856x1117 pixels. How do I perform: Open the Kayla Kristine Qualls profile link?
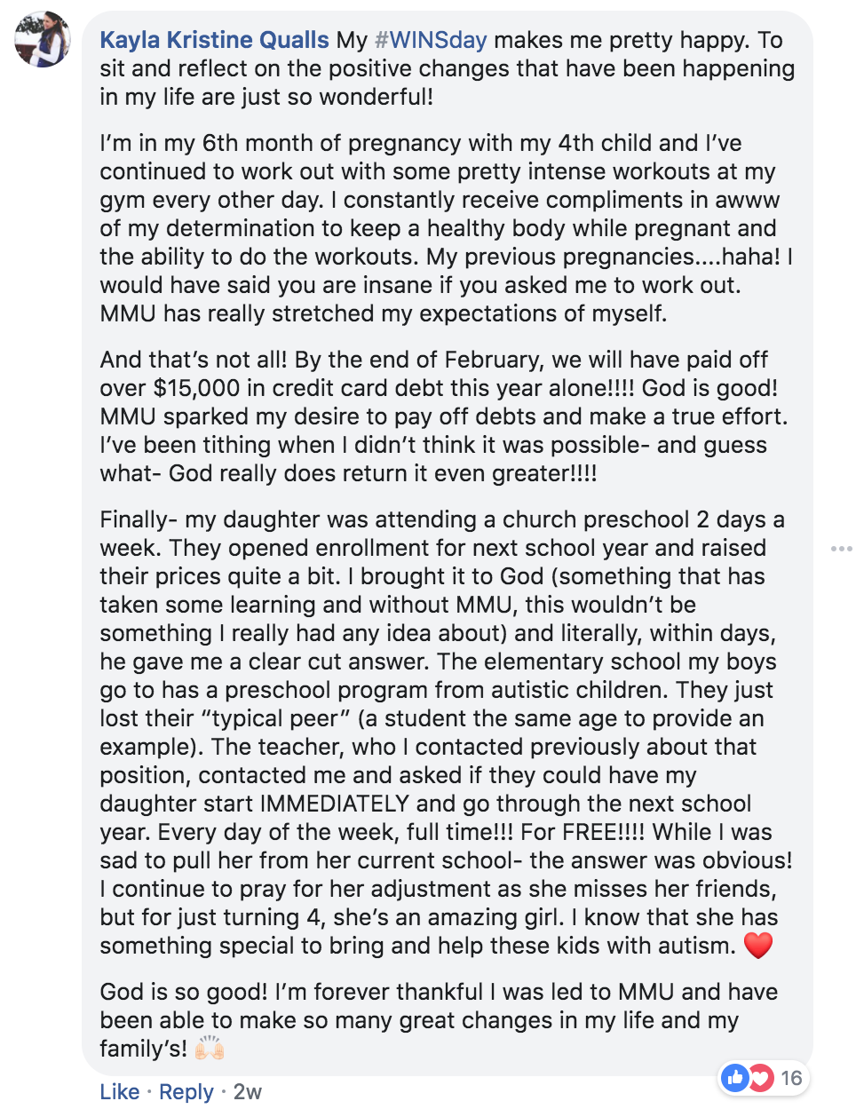(x=214, y=40)
